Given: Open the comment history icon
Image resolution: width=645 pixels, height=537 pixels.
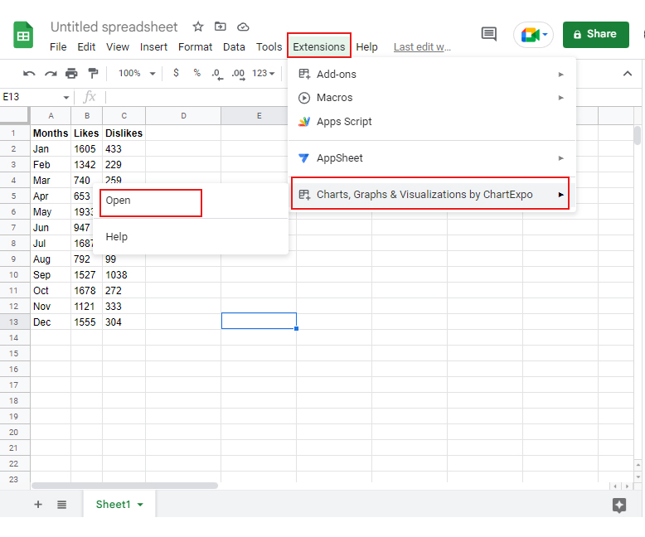Looking at the screenshot, I should coord(488,34).
